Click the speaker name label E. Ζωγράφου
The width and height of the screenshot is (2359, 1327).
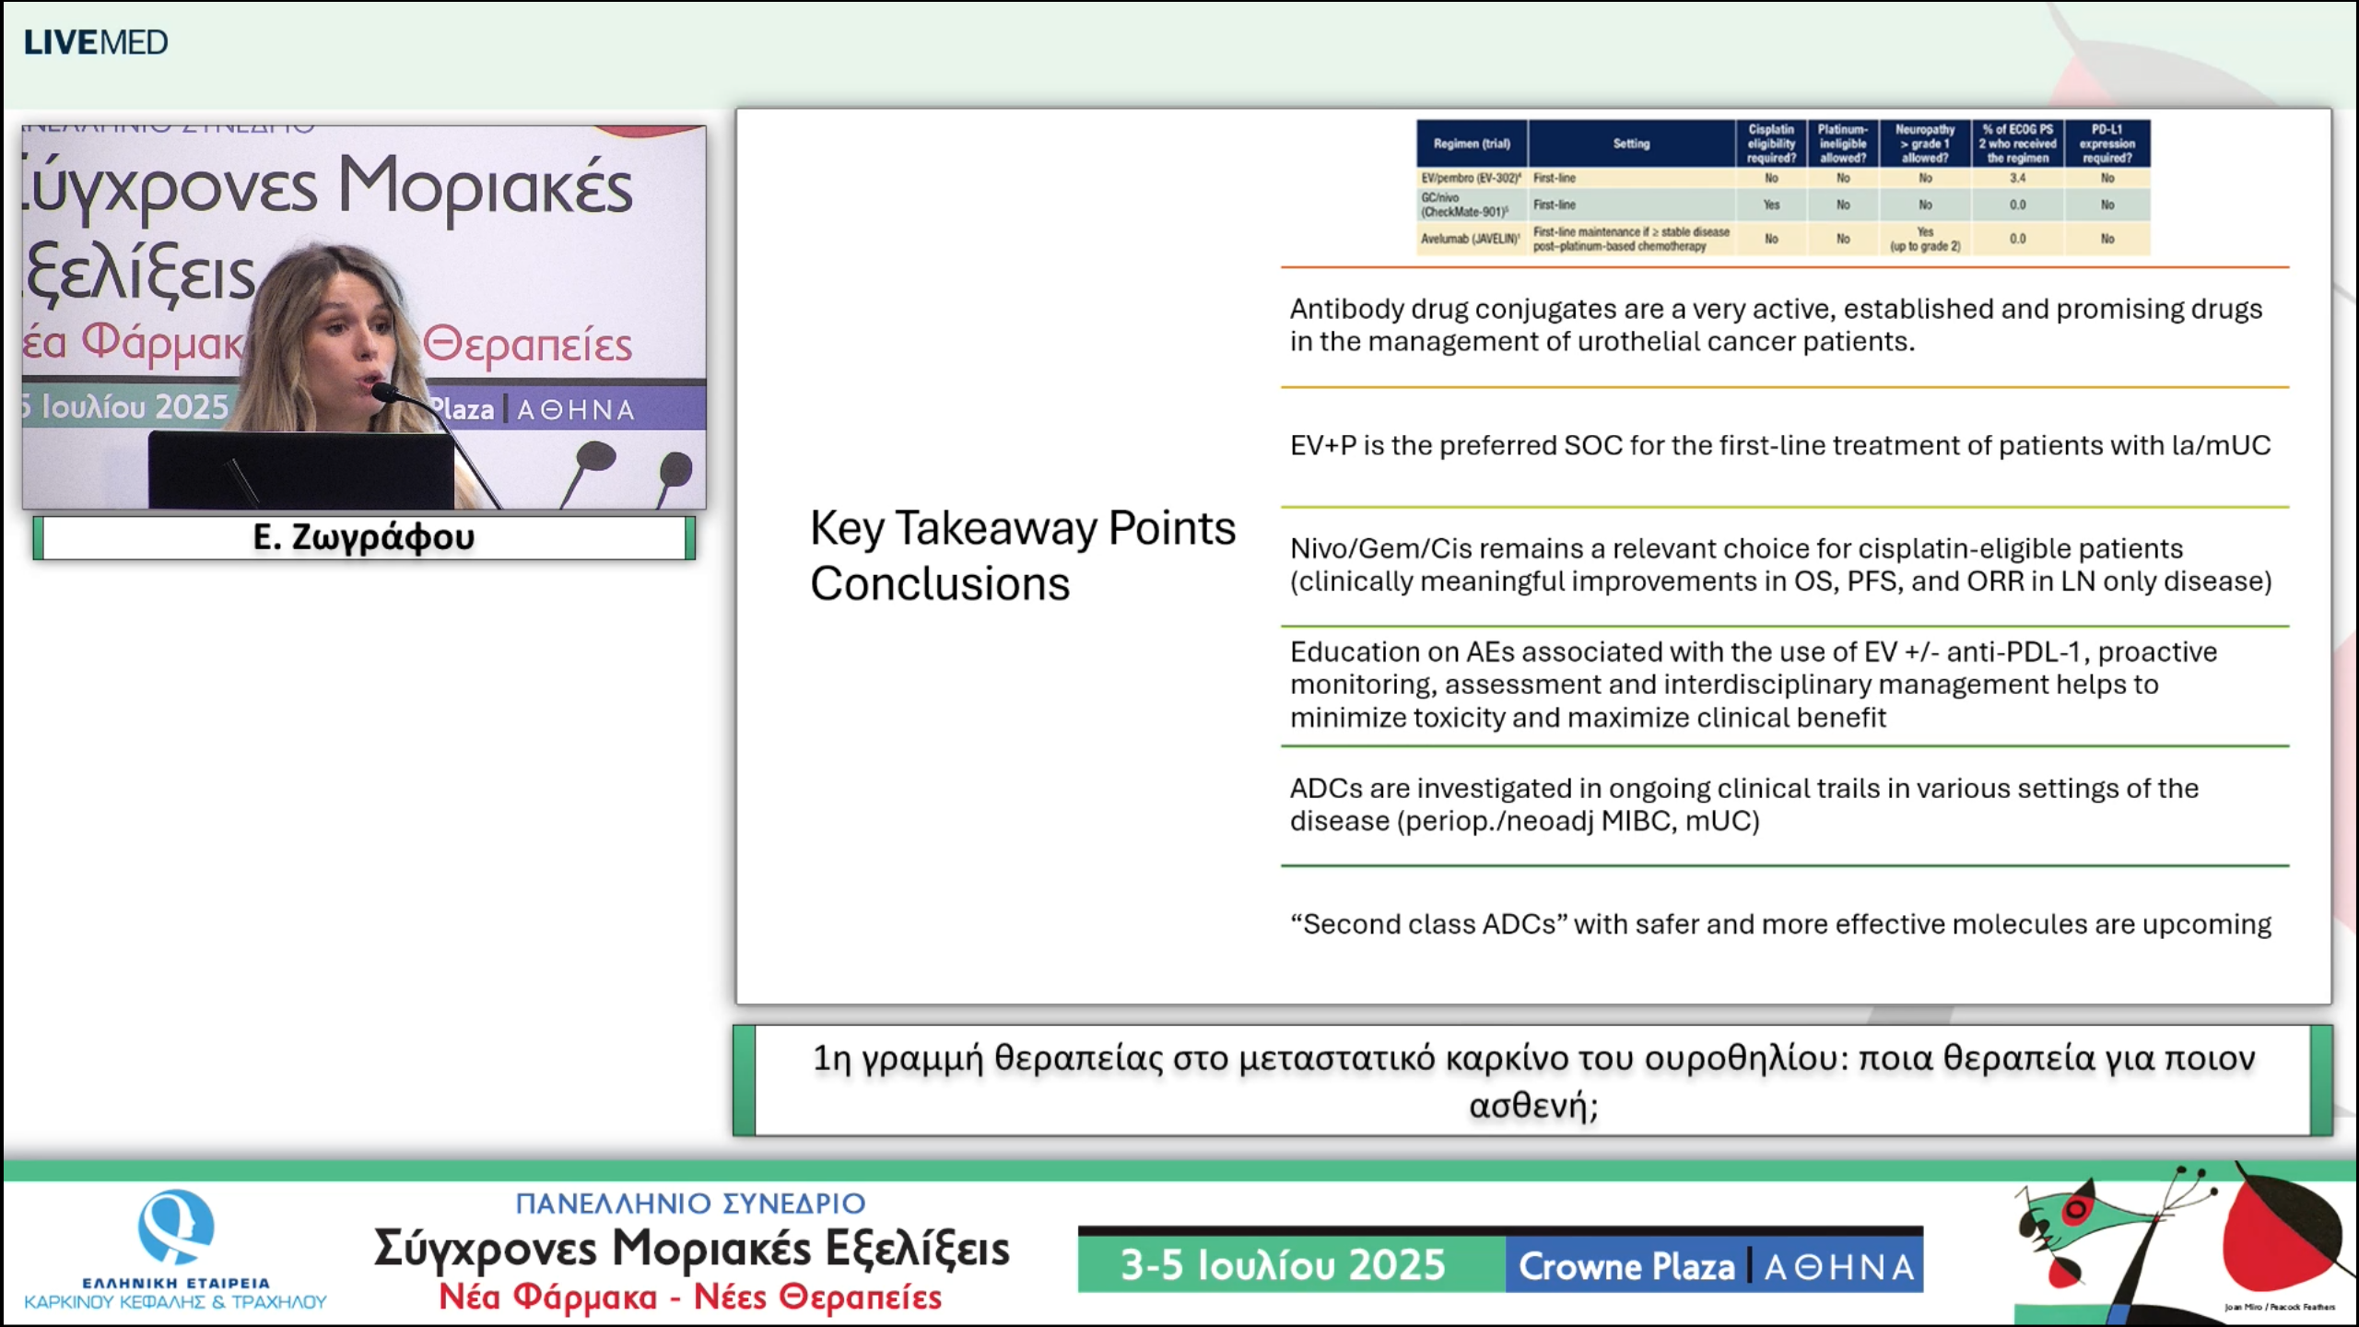click(364, 537)
